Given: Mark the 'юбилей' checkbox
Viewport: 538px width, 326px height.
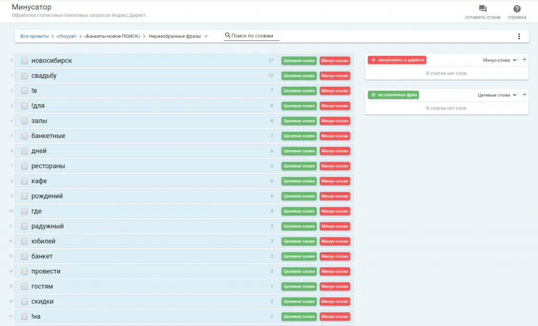Looking at the screenshot, I should tap(24, 241).
